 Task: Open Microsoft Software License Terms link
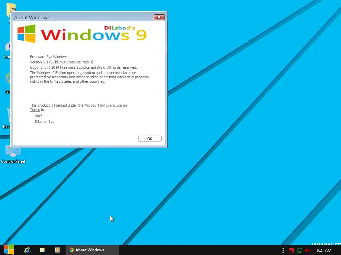pos(106,105)
